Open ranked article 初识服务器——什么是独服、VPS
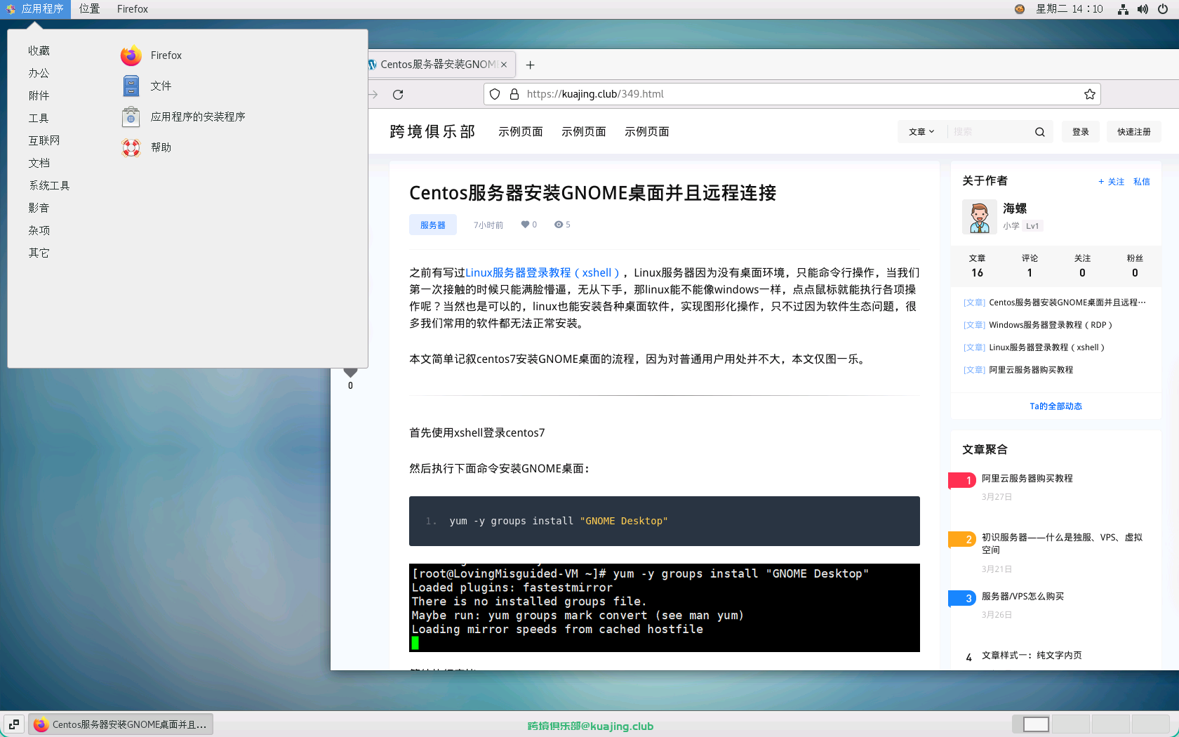 tap(1062, 543)
